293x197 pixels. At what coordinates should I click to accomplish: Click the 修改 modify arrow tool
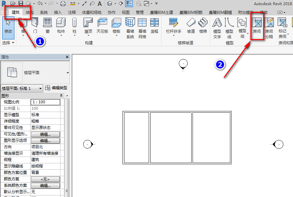click(8, 28)
